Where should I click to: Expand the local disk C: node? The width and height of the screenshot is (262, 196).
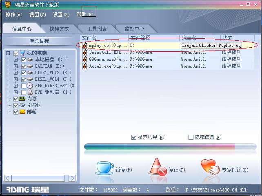pos(16,60)
